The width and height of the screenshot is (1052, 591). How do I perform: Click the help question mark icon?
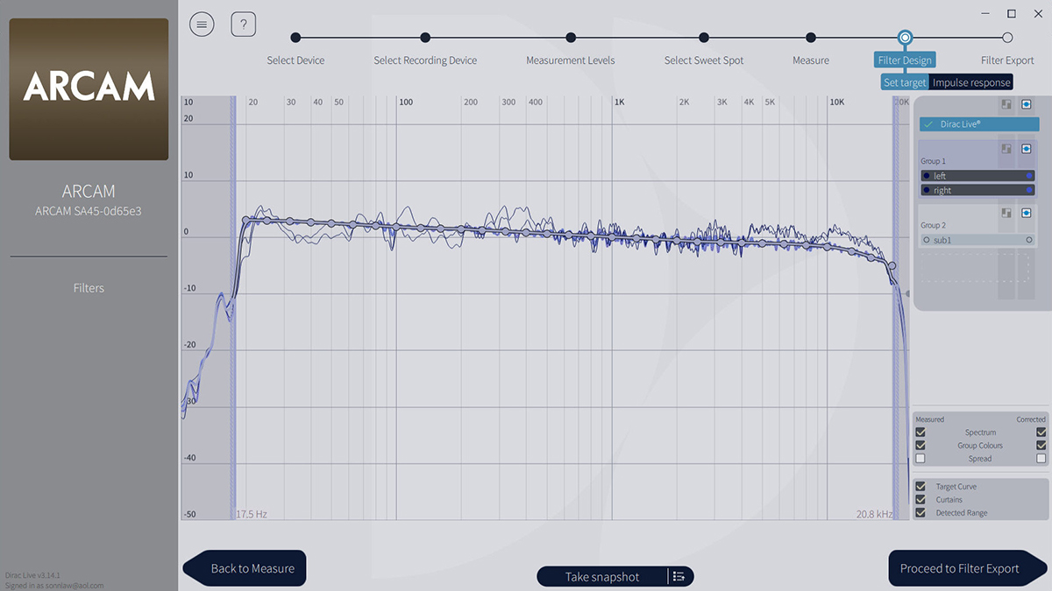[x=243, y=25]
